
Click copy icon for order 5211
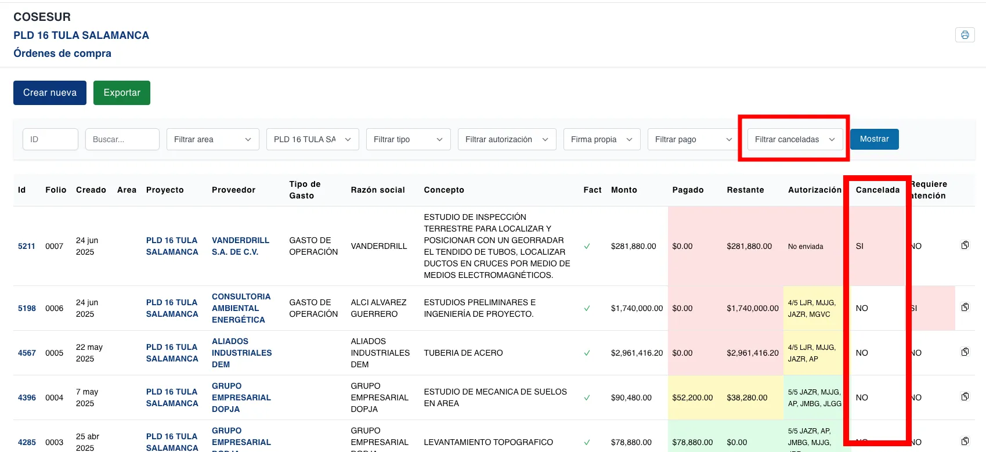[x=965, y=245]
